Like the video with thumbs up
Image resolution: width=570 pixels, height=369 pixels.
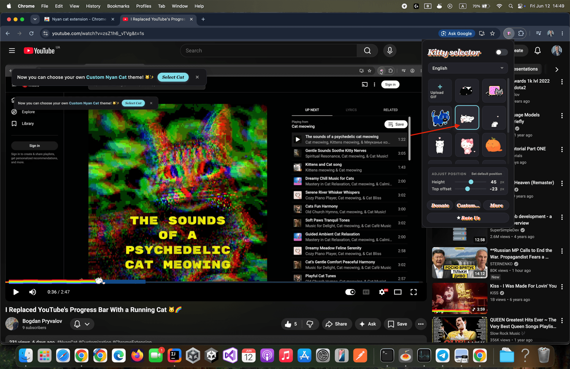pos(291,324)
